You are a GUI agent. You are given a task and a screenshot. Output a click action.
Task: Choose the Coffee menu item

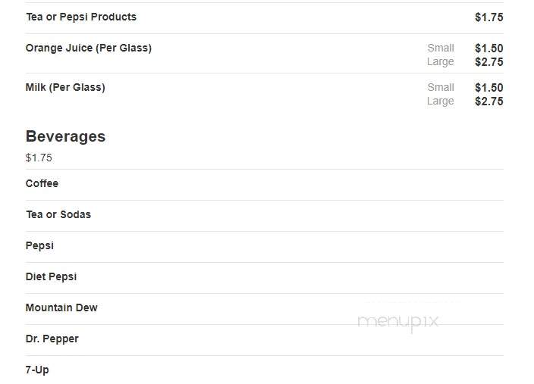tap(42, 183)
